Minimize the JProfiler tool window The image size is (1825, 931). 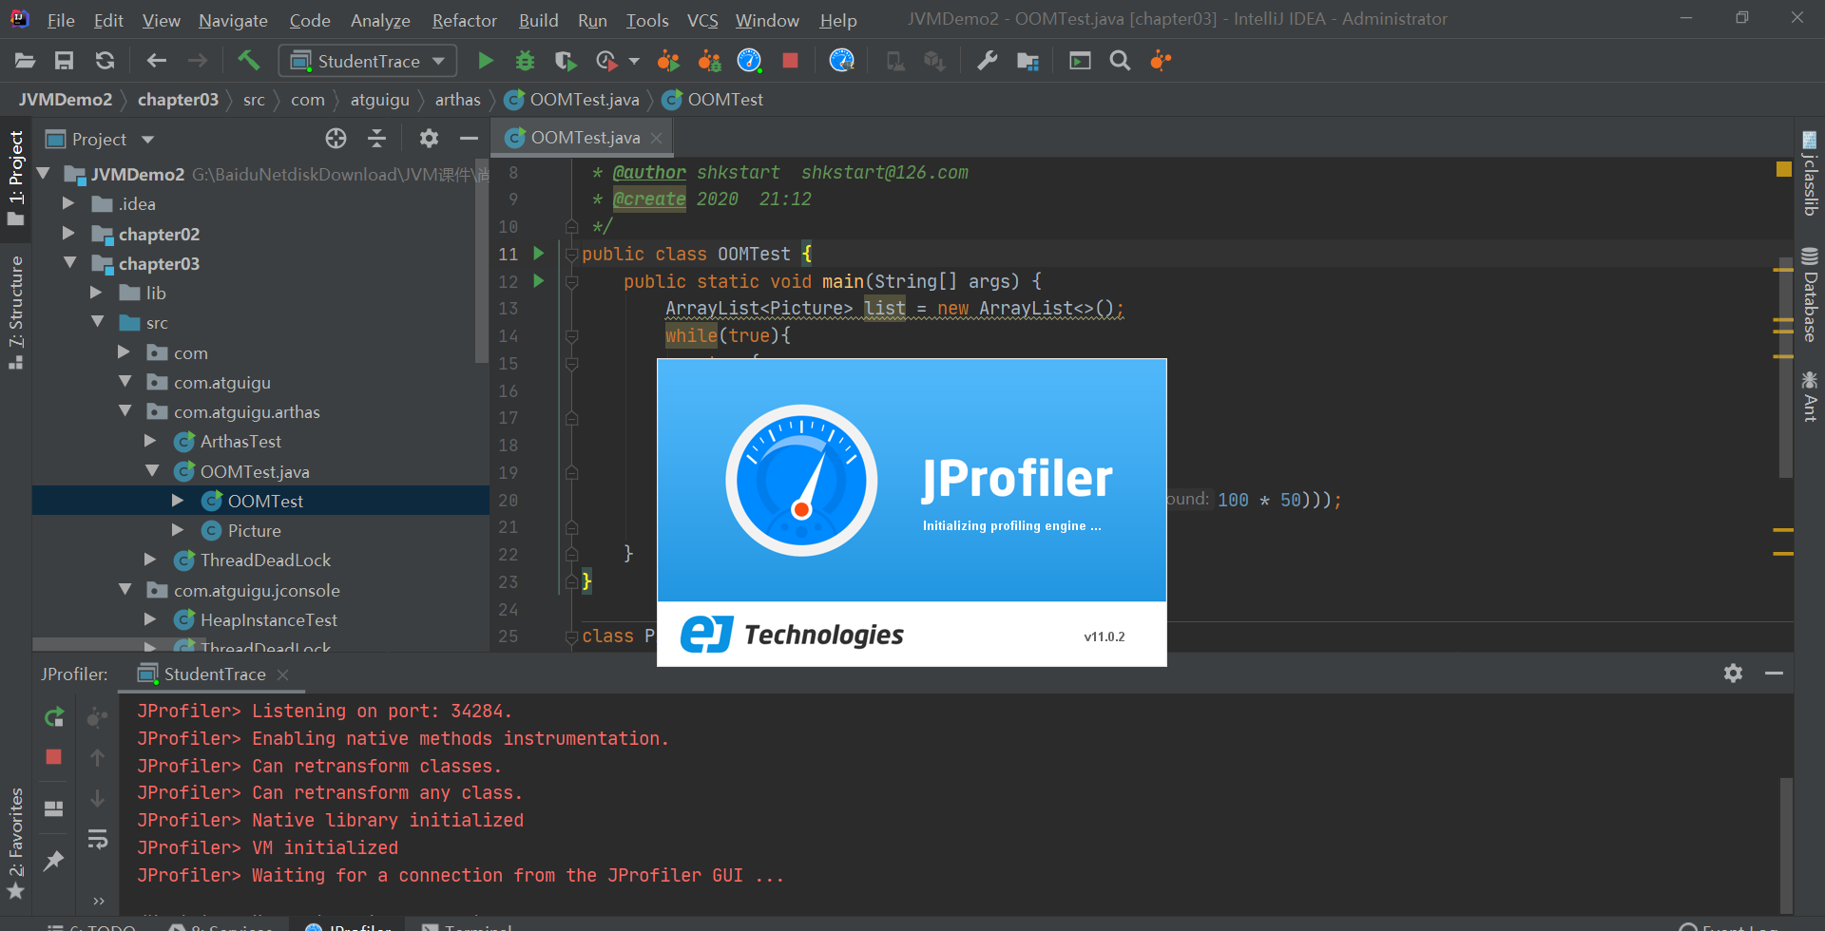(x=1774, y=674)
